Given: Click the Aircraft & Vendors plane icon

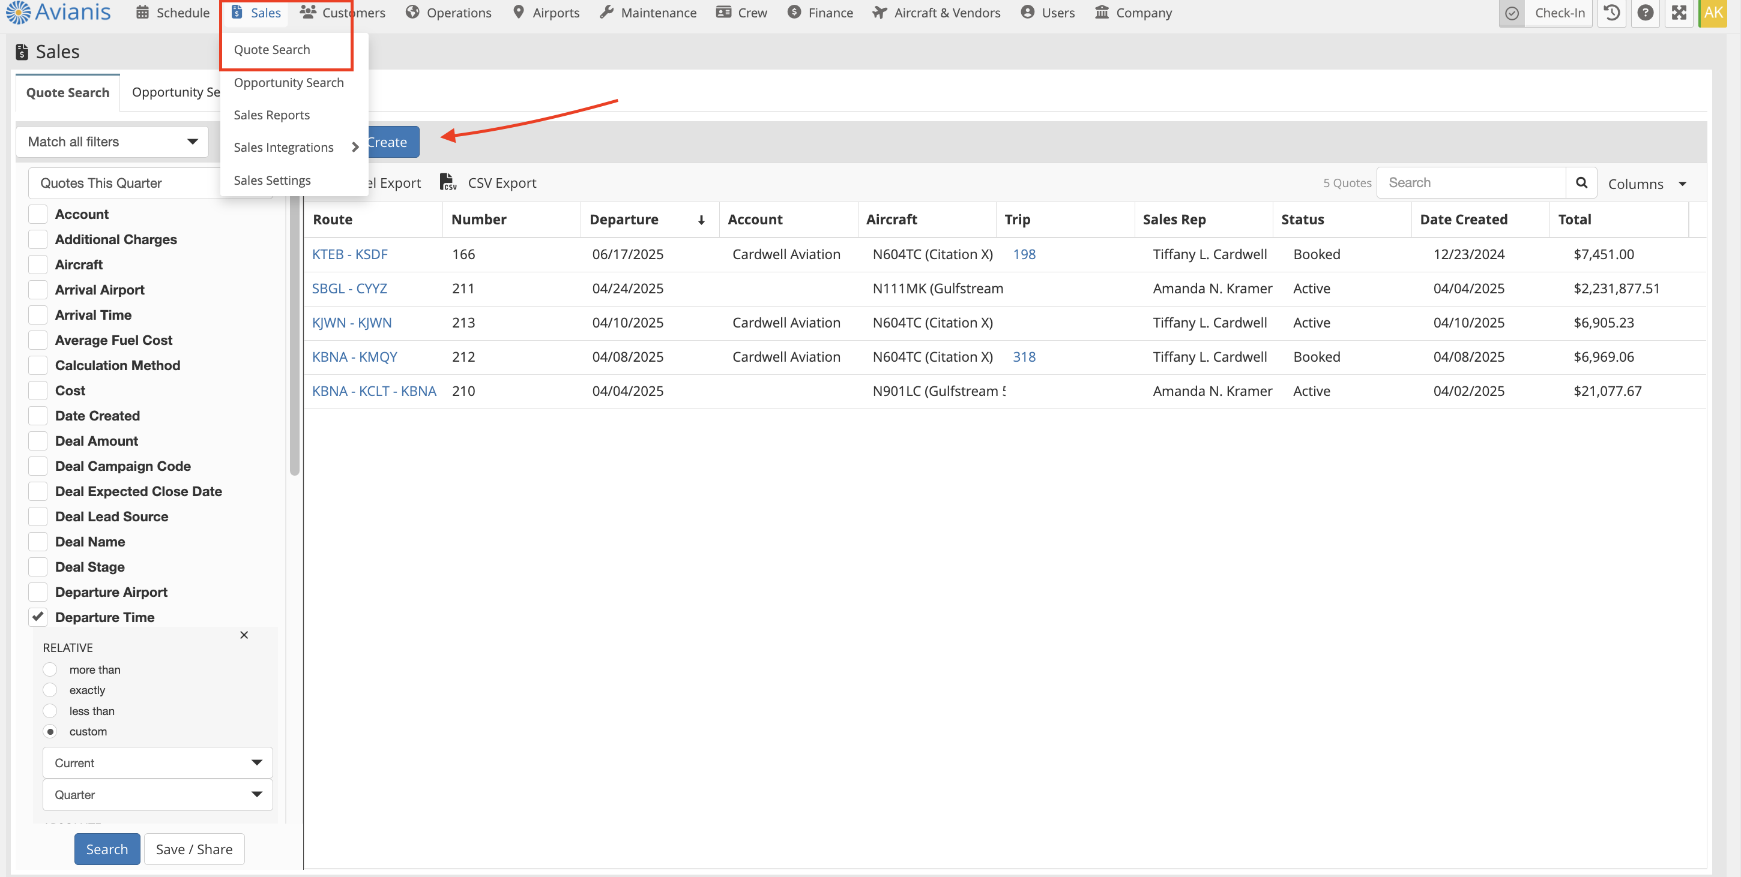Looking at the screenshot, I should point(880,12).
